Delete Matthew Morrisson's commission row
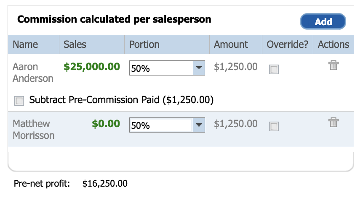The height and width of the screenshot is (203, 363). tap(334, 122)
